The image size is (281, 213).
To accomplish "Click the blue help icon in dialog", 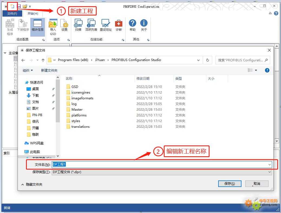I will click(x=267, y=70).
